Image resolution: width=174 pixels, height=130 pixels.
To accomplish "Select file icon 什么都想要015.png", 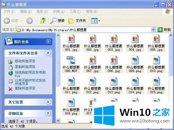I will [156, 81].
